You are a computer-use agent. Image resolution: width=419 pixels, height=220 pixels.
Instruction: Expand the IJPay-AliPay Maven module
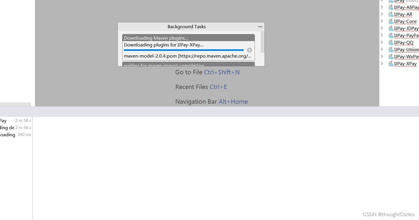pyautogui.click(x=382, y=7)
